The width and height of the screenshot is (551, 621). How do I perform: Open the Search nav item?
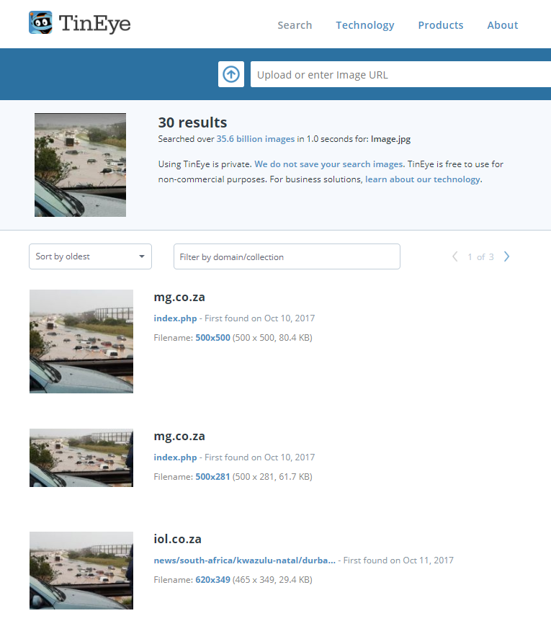295,25
